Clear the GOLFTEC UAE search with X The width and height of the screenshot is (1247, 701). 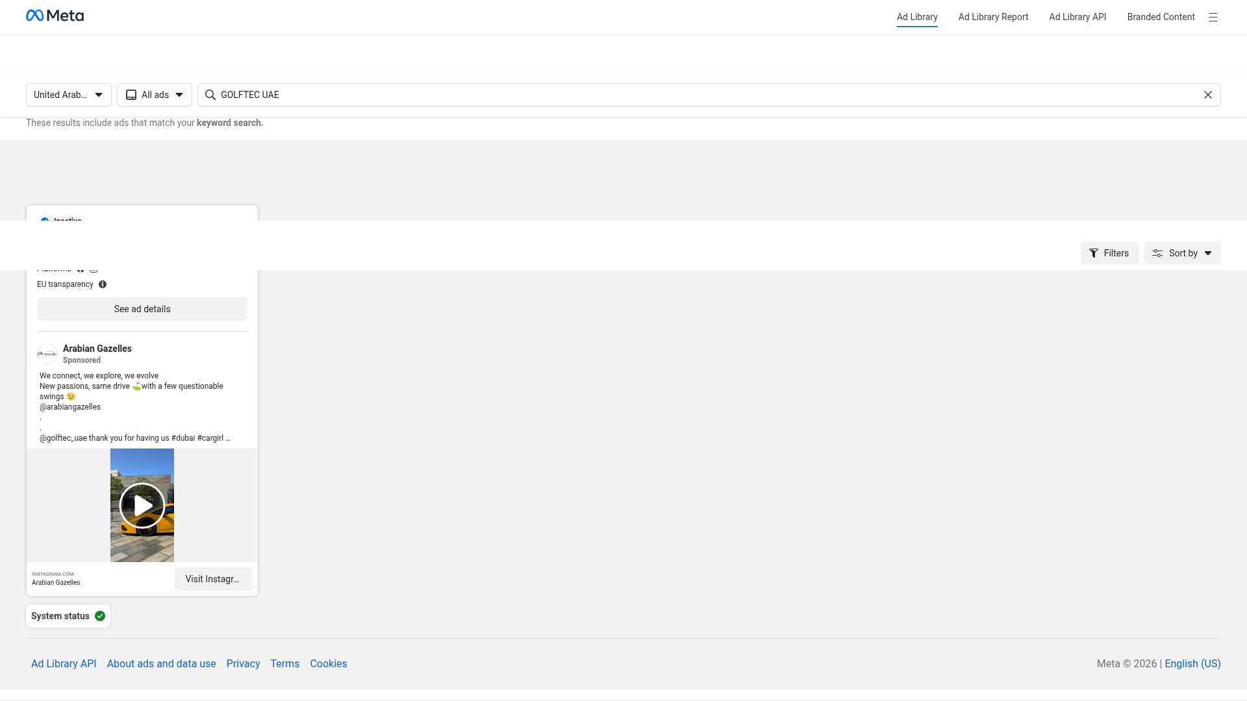tap(1208, 95)
